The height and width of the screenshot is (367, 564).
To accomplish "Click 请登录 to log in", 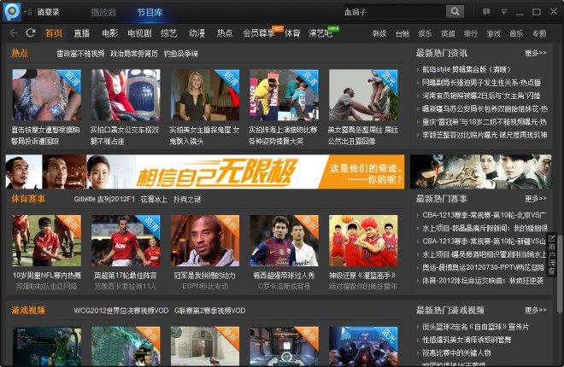I will tap(49, 13).
